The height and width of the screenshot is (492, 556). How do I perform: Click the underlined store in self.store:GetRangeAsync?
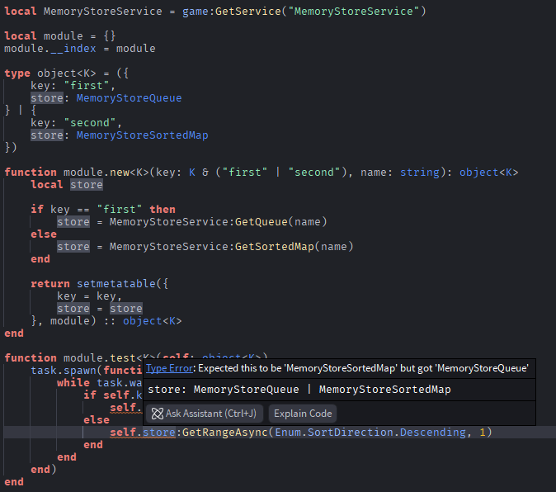[159, 433]
